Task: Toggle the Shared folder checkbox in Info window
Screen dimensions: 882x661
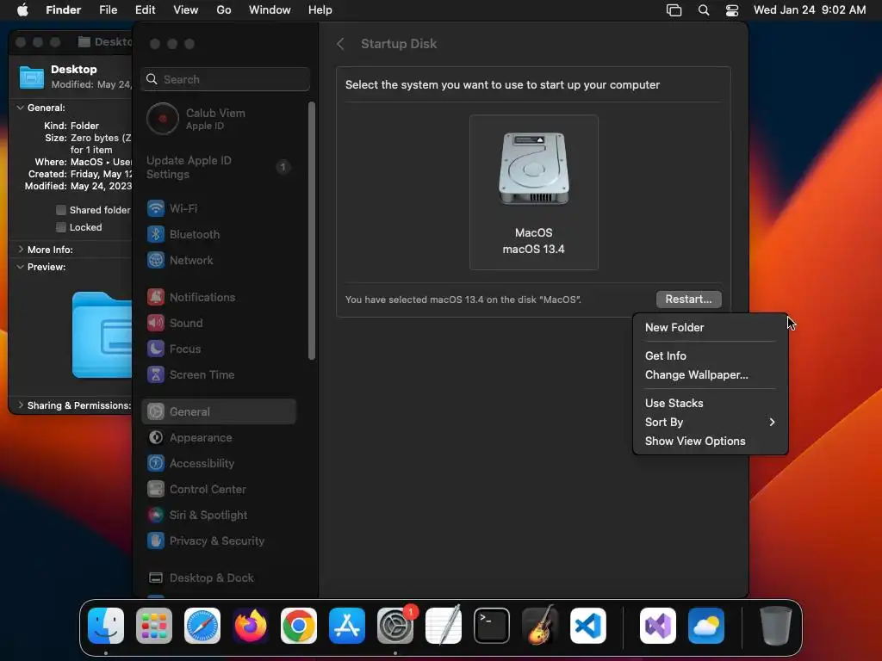Action: [61, 210]
